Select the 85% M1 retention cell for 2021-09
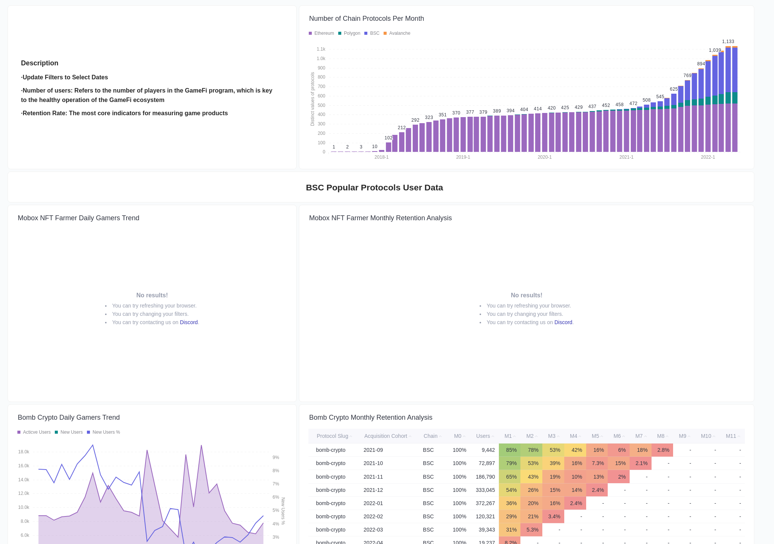Viewport: 774px width, 544px height. pos(511,450)
